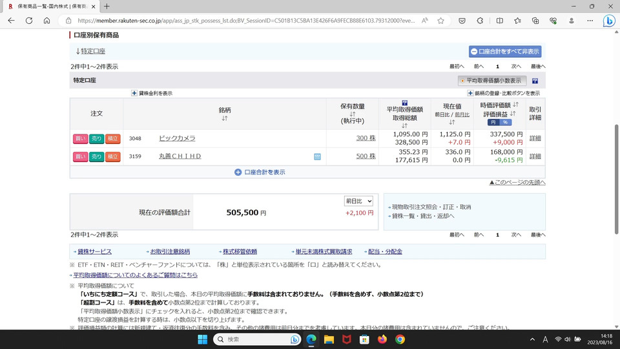Expand 銘柄の登録・比較ボタンを表示
This screenshot has width=620, height=349.
click(503, 93)
